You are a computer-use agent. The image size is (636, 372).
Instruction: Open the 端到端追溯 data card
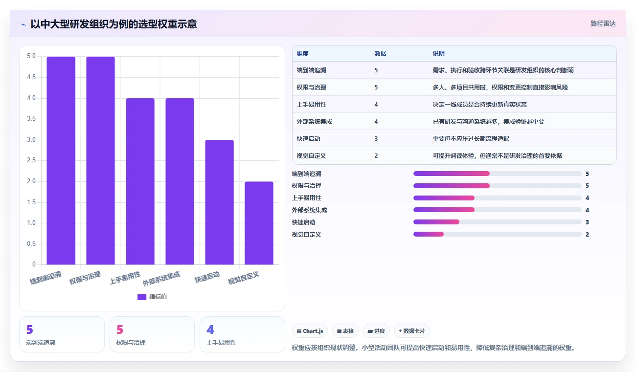(x=62, y=334)
